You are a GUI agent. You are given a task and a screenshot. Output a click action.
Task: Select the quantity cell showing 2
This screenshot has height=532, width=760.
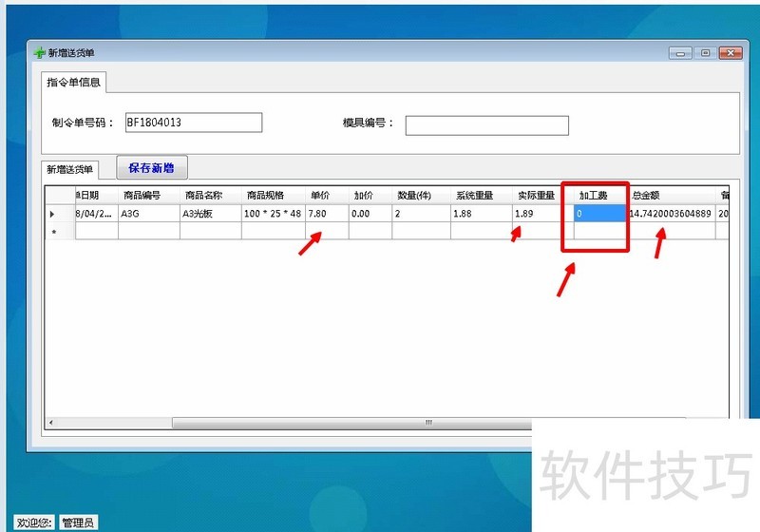(421, 213)
